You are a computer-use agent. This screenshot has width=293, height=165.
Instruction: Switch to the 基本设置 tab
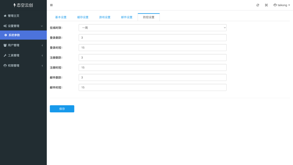point(61,17)
